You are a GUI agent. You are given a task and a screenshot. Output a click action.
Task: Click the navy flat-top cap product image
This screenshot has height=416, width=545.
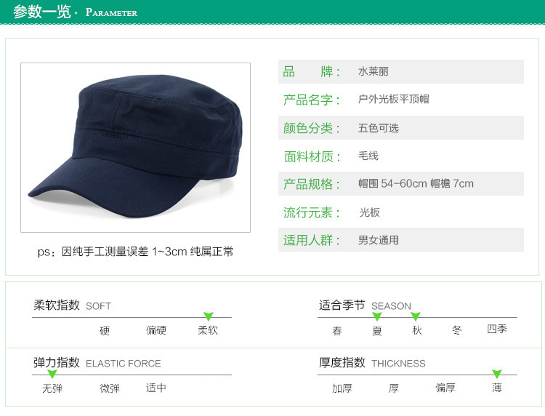(x=136, y=148)
